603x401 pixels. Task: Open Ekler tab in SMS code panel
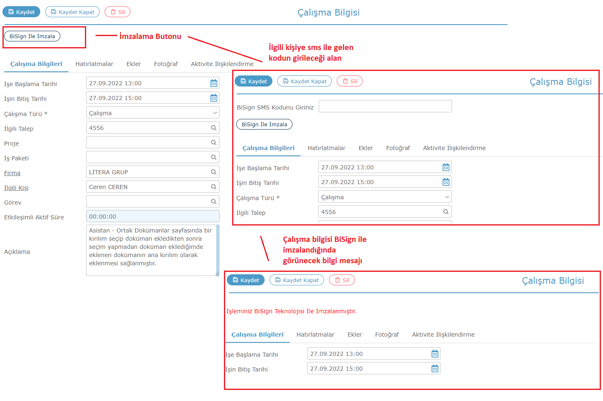(x=365, y=148)
